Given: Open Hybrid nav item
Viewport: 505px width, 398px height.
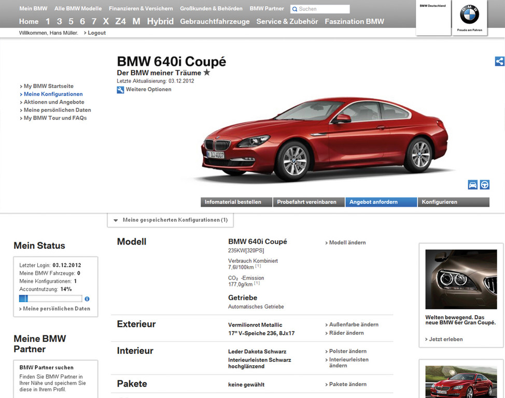Looking at the screenshot, I should (x=160, y=22).
